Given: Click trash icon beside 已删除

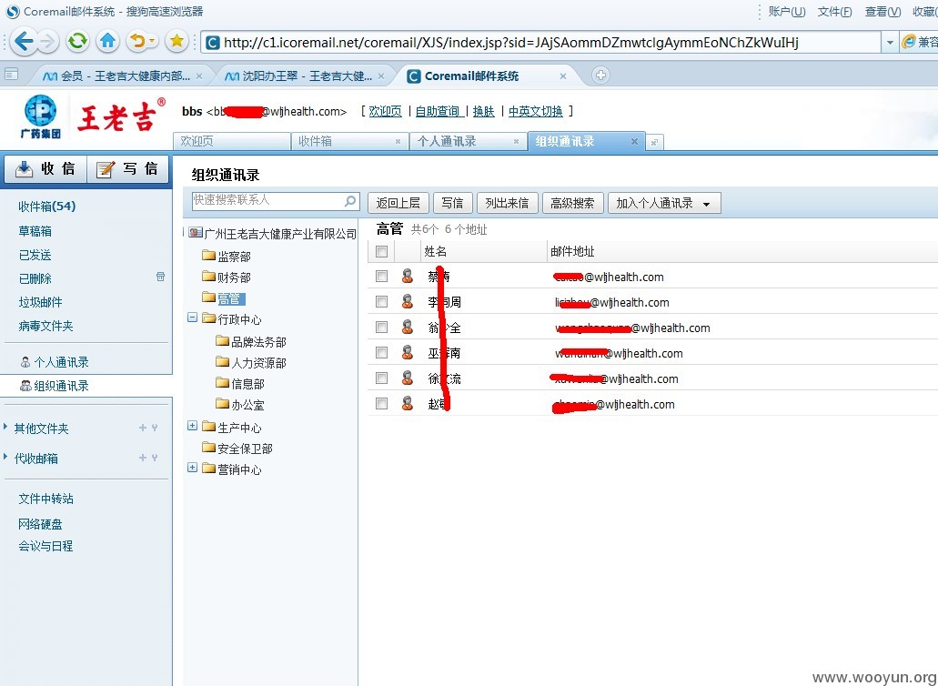Looking at the screenshot, I should (160, 277).
